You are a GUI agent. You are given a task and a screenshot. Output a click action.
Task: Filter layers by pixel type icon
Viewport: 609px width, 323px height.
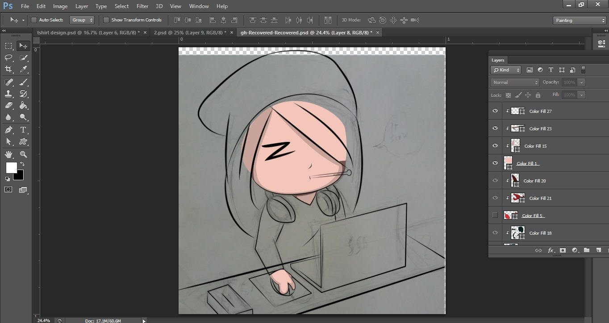pos(530,70)
